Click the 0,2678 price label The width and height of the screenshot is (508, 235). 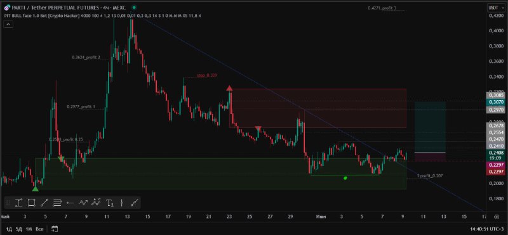click(x=496, y=126)
